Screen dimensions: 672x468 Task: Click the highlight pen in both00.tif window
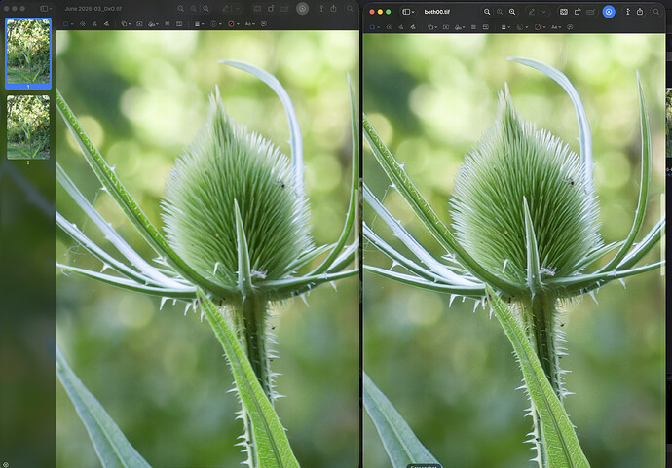click(532, 12)
